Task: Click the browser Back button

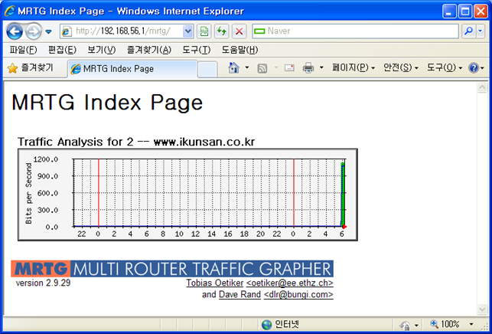Action: point(15,31)
